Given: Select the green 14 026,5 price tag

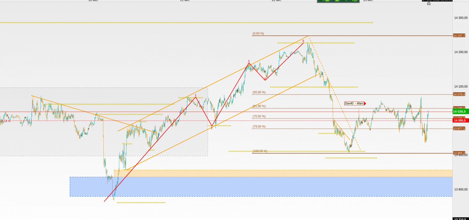Looking at the screenshot, I should [461, 111].
